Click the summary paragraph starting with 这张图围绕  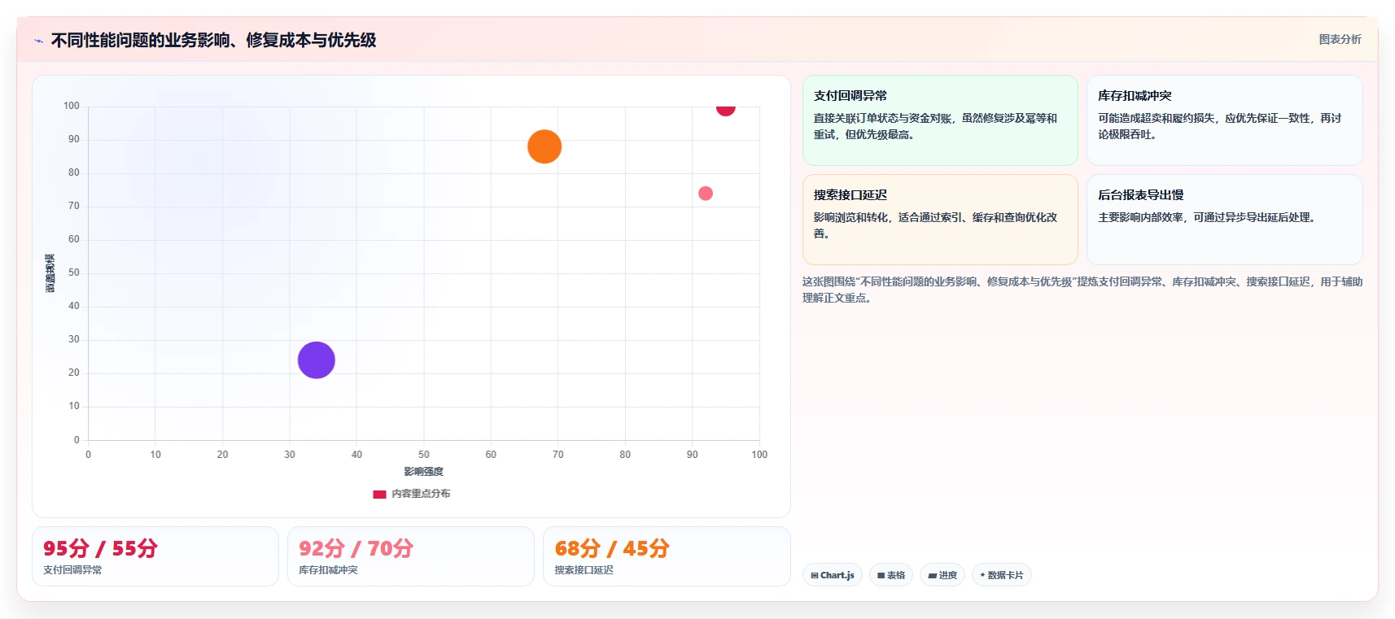1082,290
